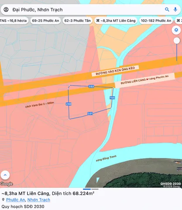Select the 69-25 Phước An chip
Screen dimensions: 182x210
(x=45, y=21)
